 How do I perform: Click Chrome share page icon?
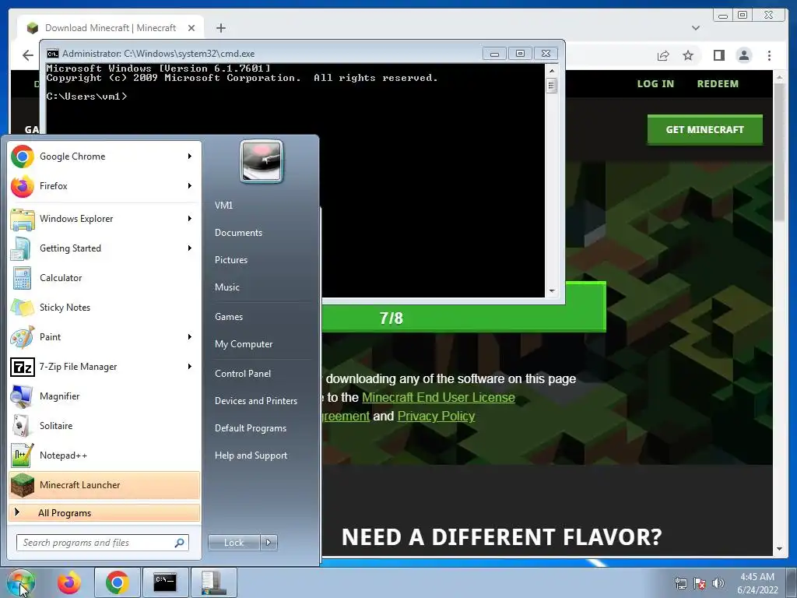point(663,55)
